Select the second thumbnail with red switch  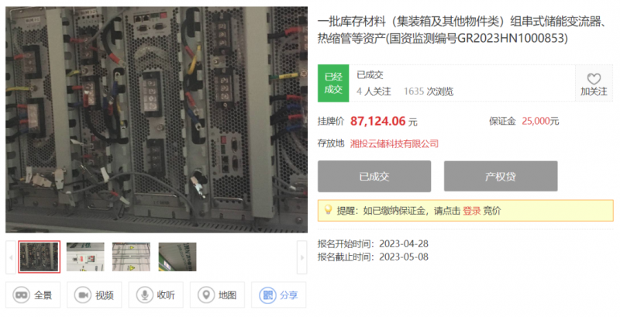point(85,257)
